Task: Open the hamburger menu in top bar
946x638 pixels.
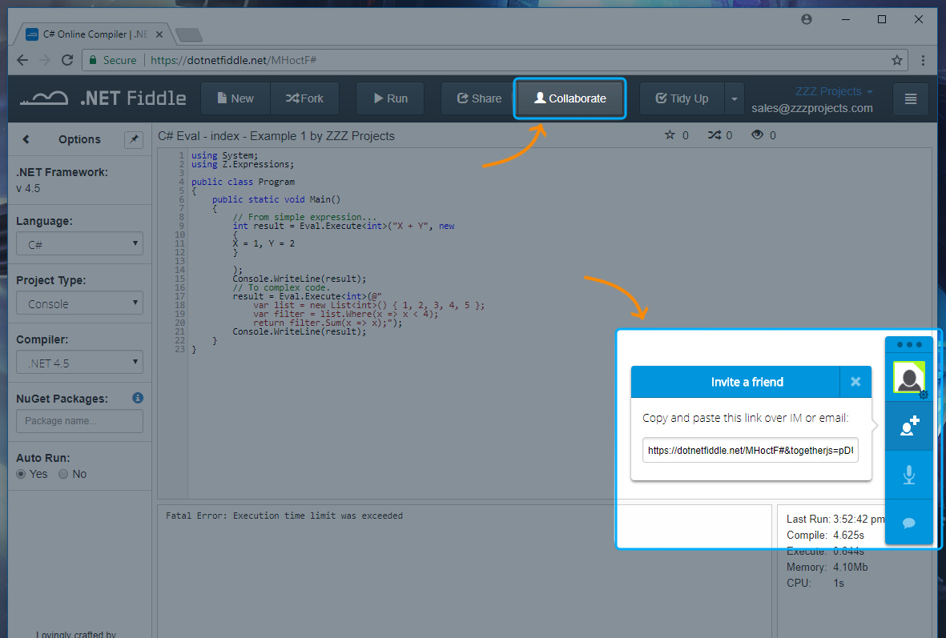Action: coord(910,98)
